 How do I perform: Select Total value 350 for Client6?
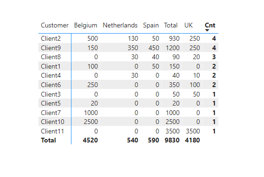pos(174,85)
